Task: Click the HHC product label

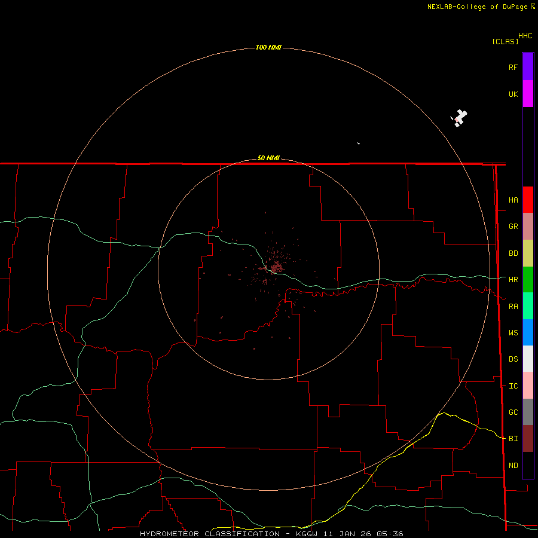Action: coord(525,36)
